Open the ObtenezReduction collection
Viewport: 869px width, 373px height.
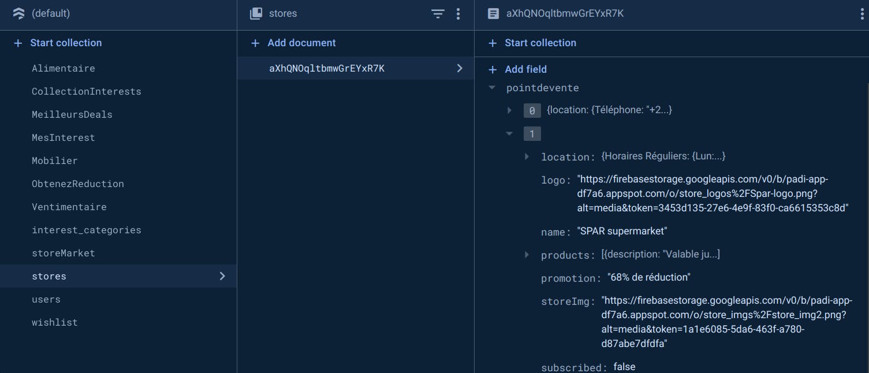coord(78,184)
